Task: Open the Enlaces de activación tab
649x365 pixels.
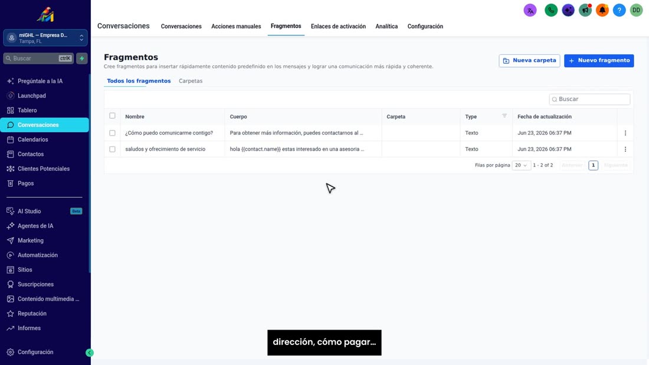Action: tap(338, 26)
